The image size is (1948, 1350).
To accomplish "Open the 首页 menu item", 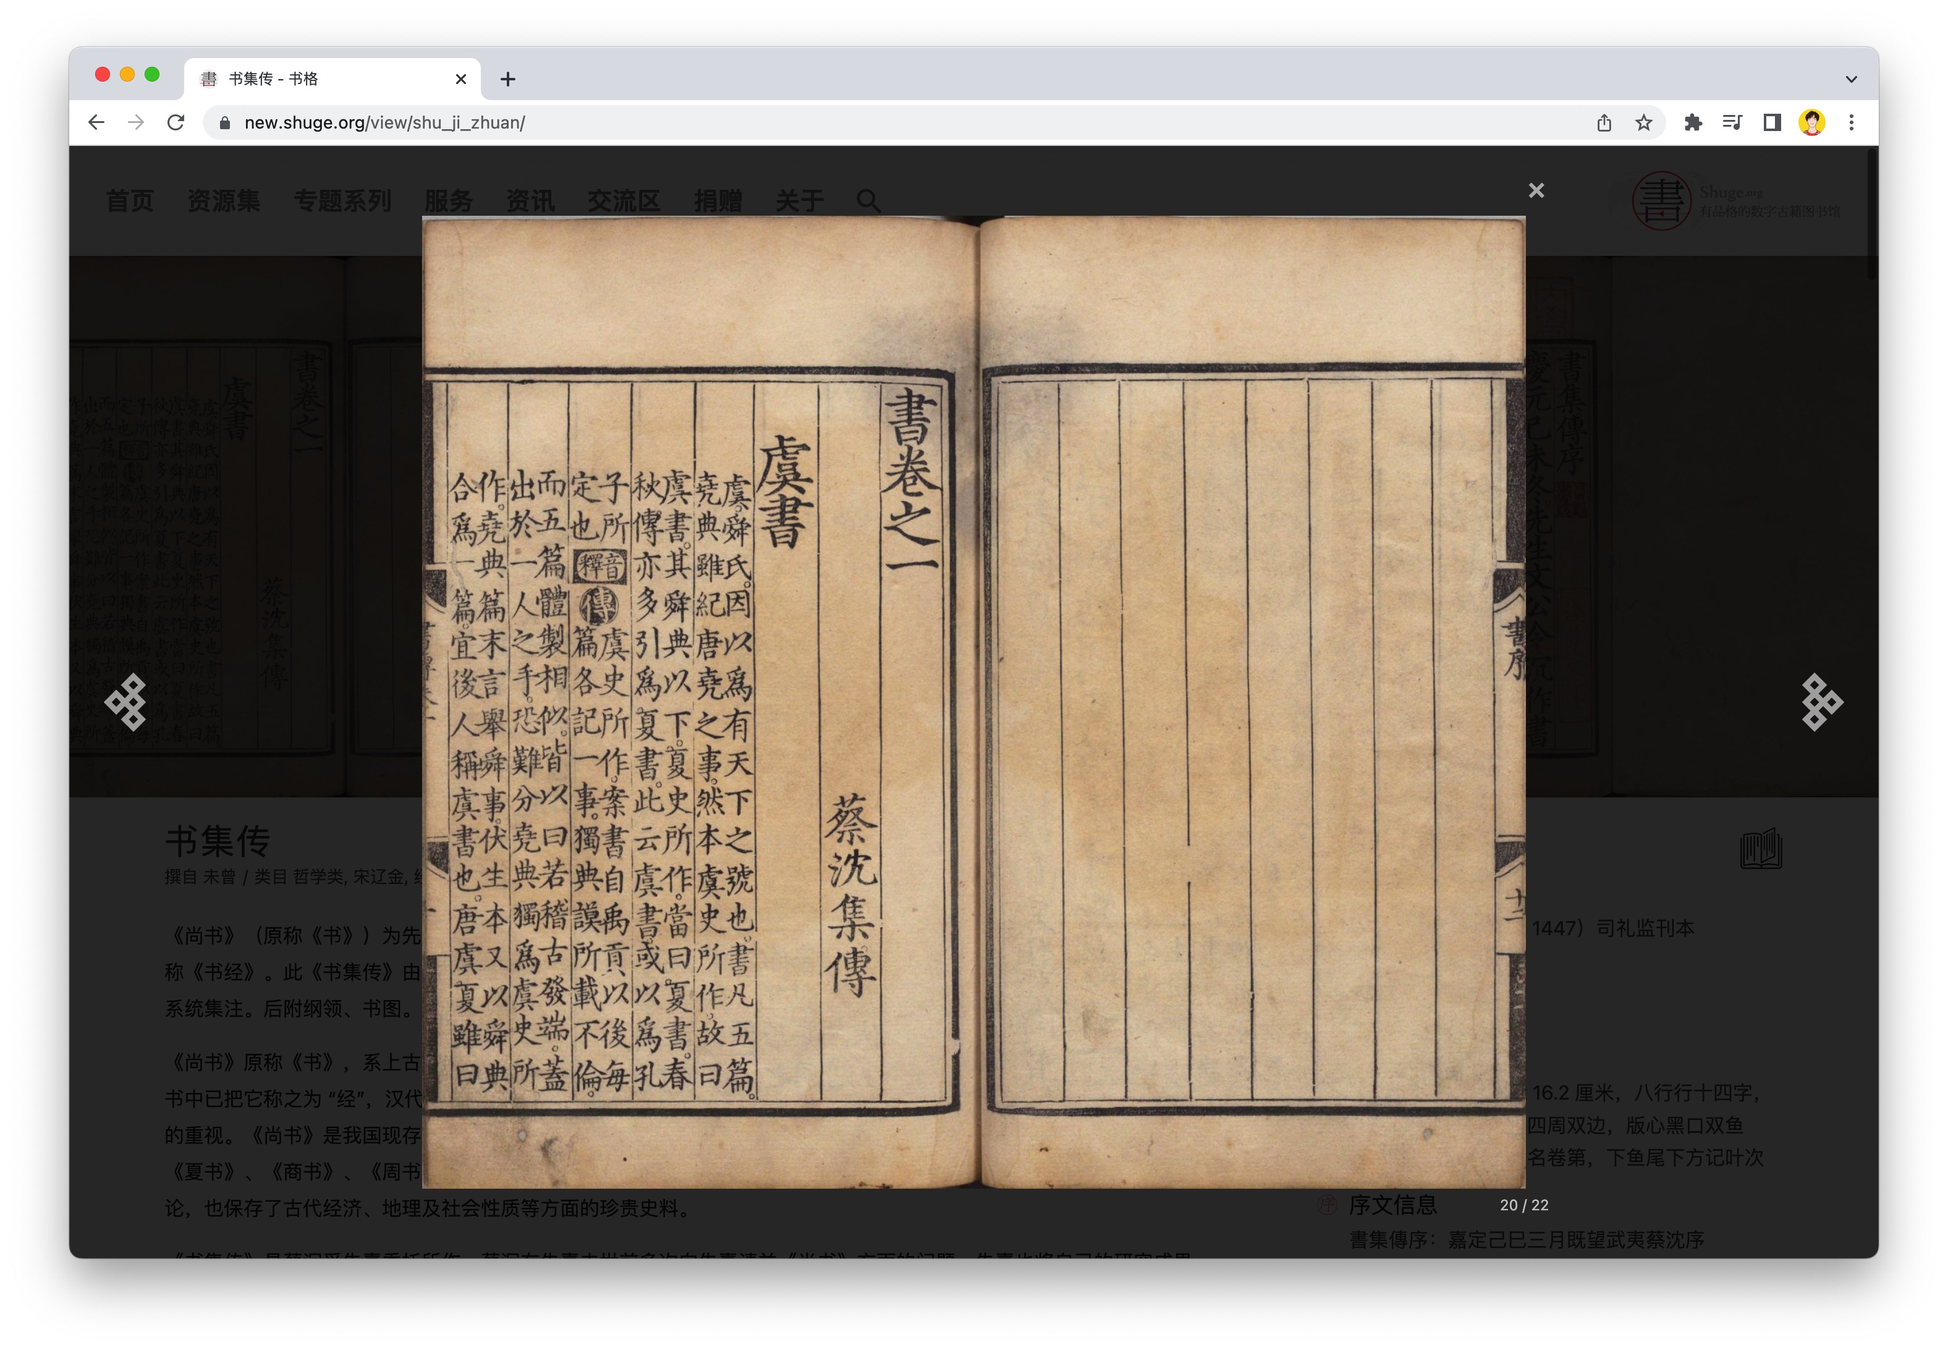I will pos(129,200).
